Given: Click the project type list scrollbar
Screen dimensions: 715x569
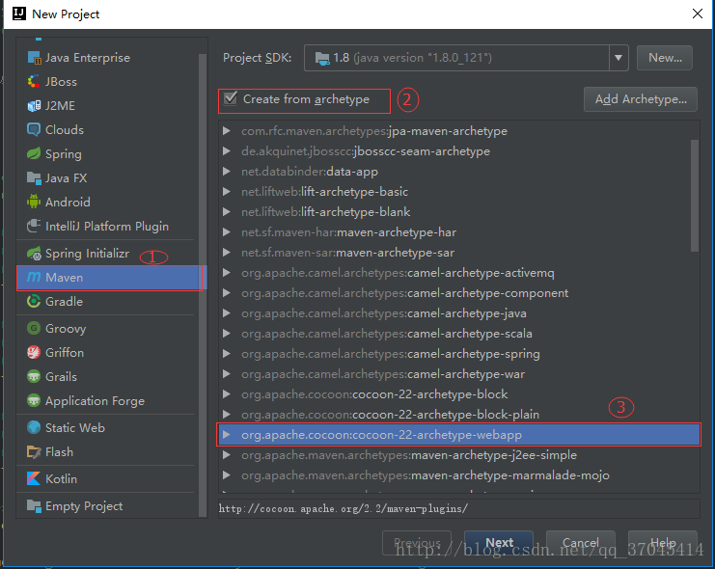Looking at the screenshot, I should pyautogui.click(x=203, y=284).
